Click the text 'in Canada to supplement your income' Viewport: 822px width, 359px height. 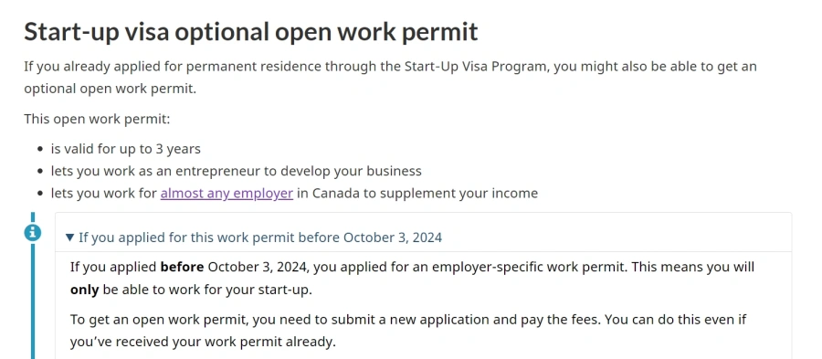click(417, 194)
